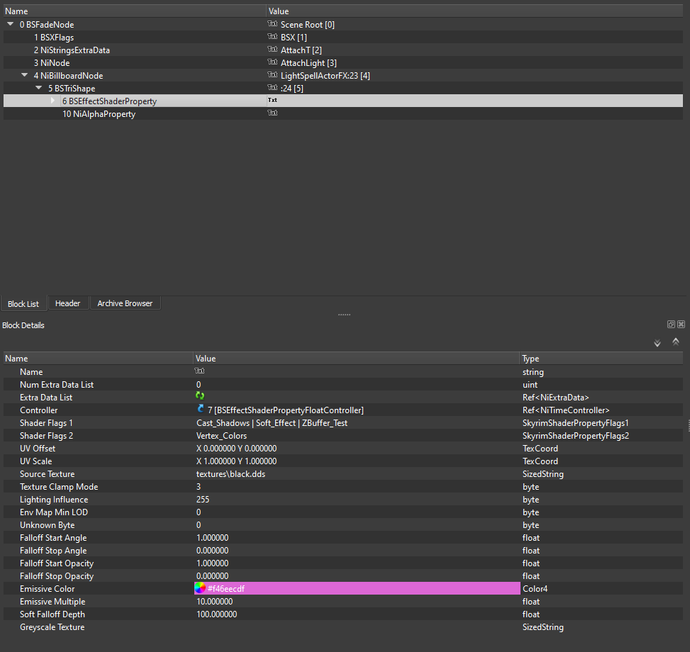The image size is (690, 652).
Task: Click the 7 [BSEffectShaderPropertyFloatController] reference
Action: 286,410
